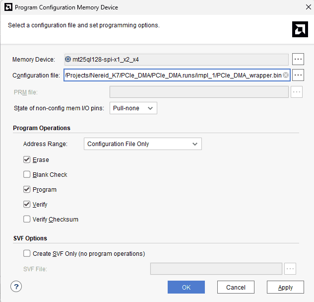Clear the configuration file path
314x302 pixels.
[286, 75]
